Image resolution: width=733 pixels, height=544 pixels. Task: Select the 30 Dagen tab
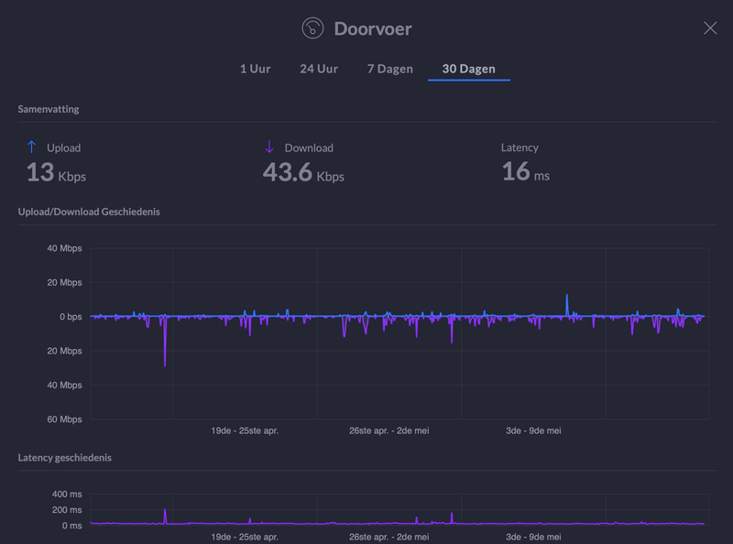[468, 69]
